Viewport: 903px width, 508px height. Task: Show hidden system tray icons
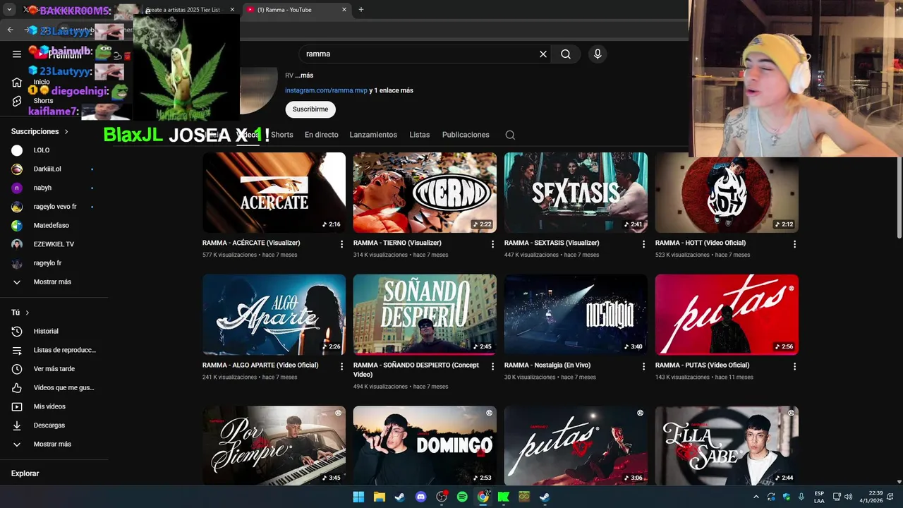(756, 497)
